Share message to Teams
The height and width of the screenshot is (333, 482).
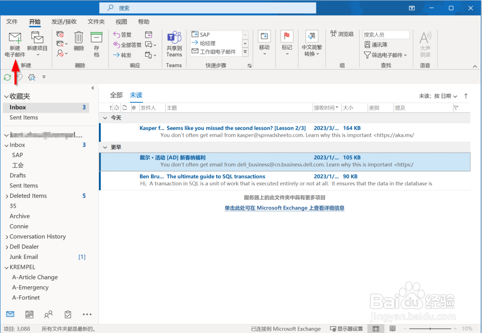(174, 45)
